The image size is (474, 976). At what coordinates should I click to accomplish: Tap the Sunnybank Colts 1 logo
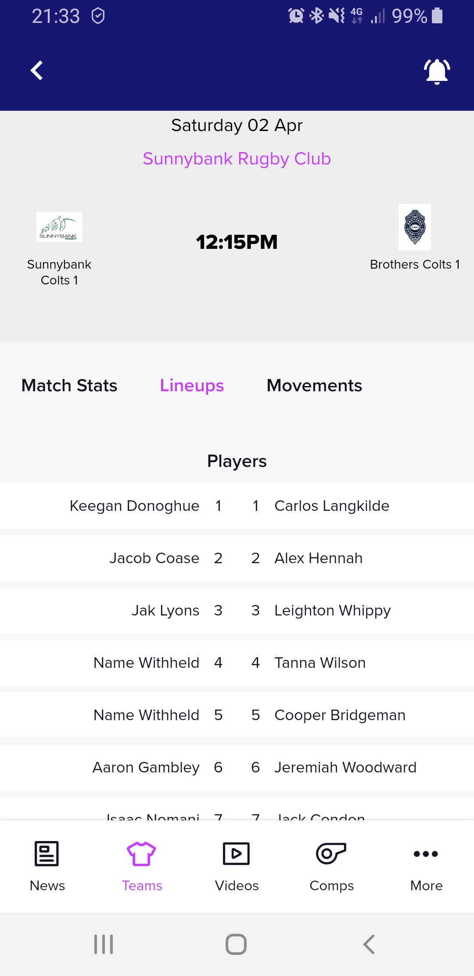59,227
